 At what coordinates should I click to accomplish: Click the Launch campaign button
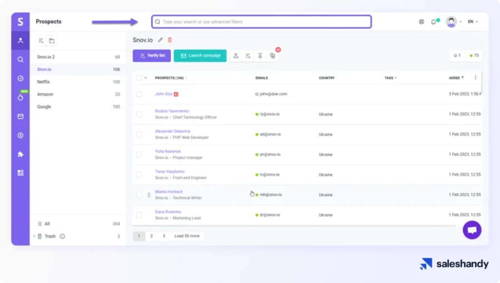tap(200, 55)
